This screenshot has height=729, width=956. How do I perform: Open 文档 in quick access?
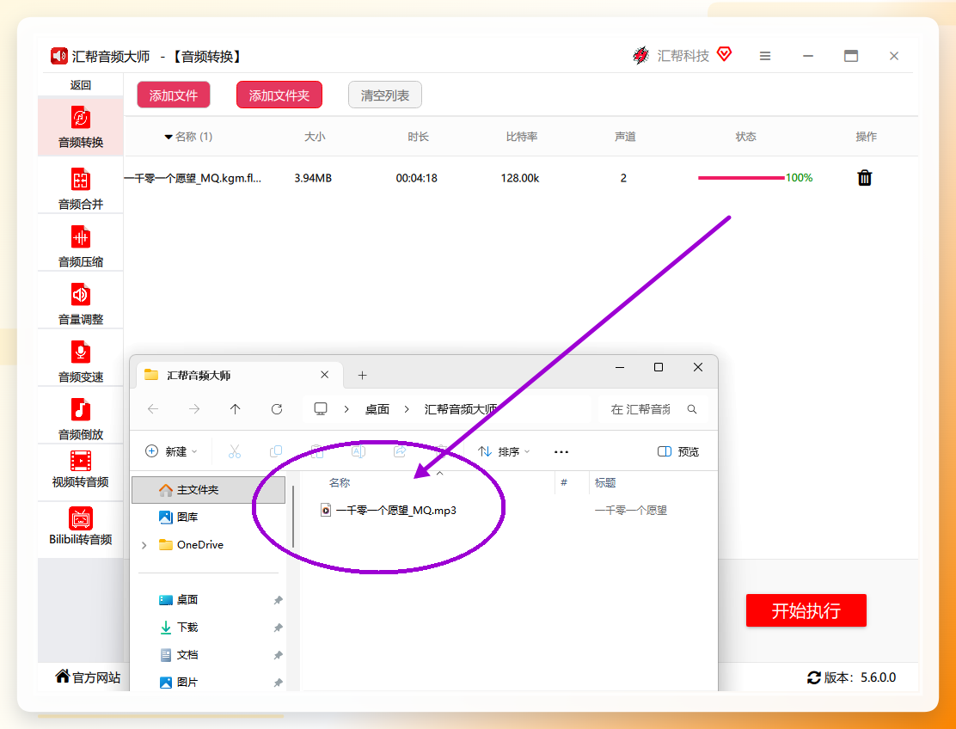coord(178,654)
